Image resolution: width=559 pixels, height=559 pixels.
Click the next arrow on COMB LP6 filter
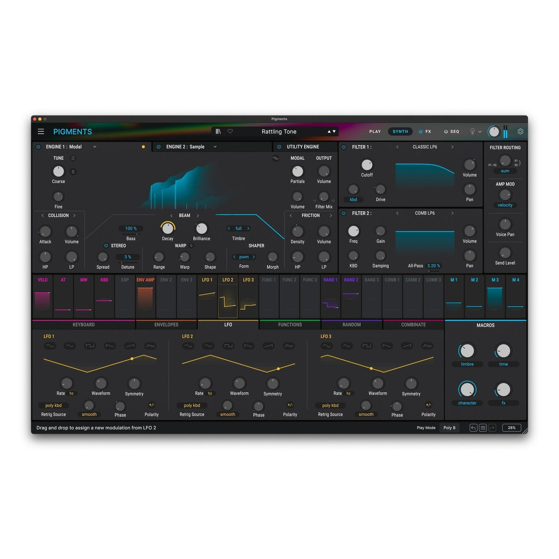click(x=452, y=213)
